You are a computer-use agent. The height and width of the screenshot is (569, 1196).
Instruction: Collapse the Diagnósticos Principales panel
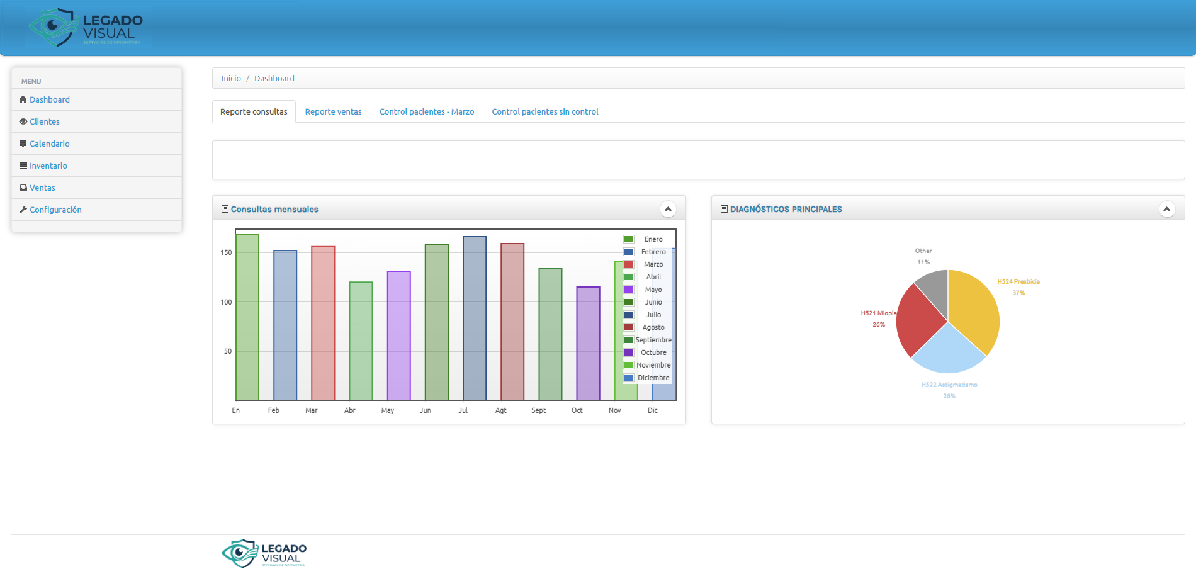(x=1166, y=209)
